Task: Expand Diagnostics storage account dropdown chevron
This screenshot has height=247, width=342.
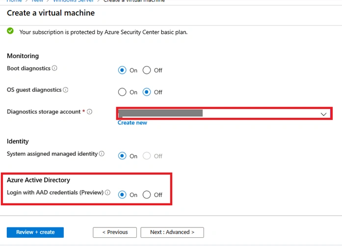Action: [x=323, y=114]
